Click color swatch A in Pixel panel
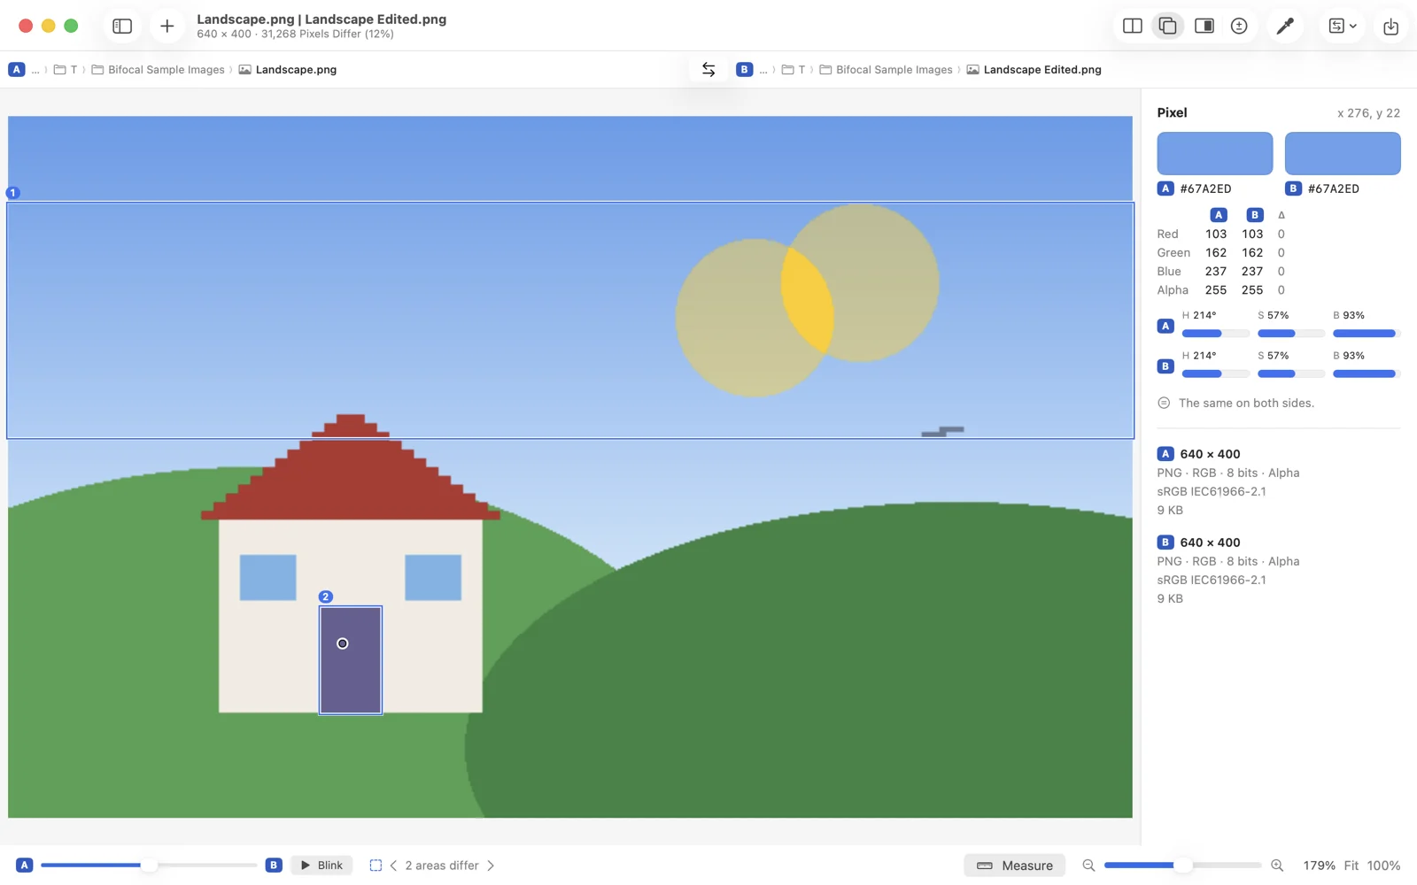 tap(1214, 153)
